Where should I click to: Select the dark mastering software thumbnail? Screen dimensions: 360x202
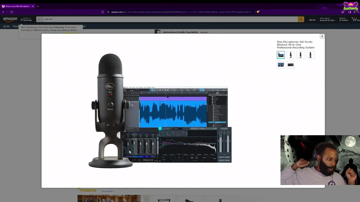pyautogui.click(x=291, y=65)
